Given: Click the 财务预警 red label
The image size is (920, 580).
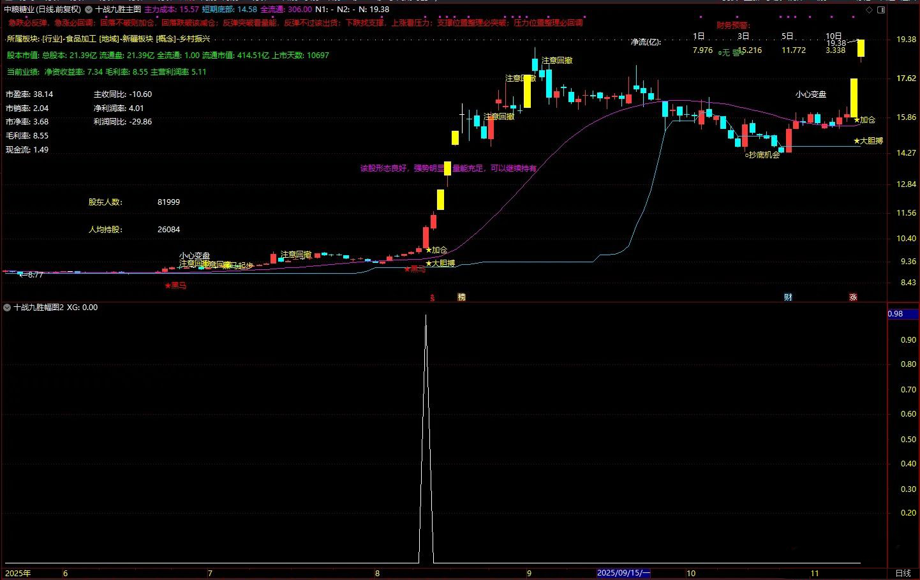Looking at the screenshot, I should (732, 26).
